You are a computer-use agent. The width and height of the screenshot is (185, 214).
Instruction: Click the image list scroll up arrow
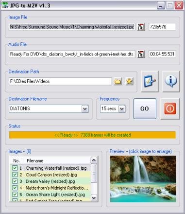[x=94, y=160]
